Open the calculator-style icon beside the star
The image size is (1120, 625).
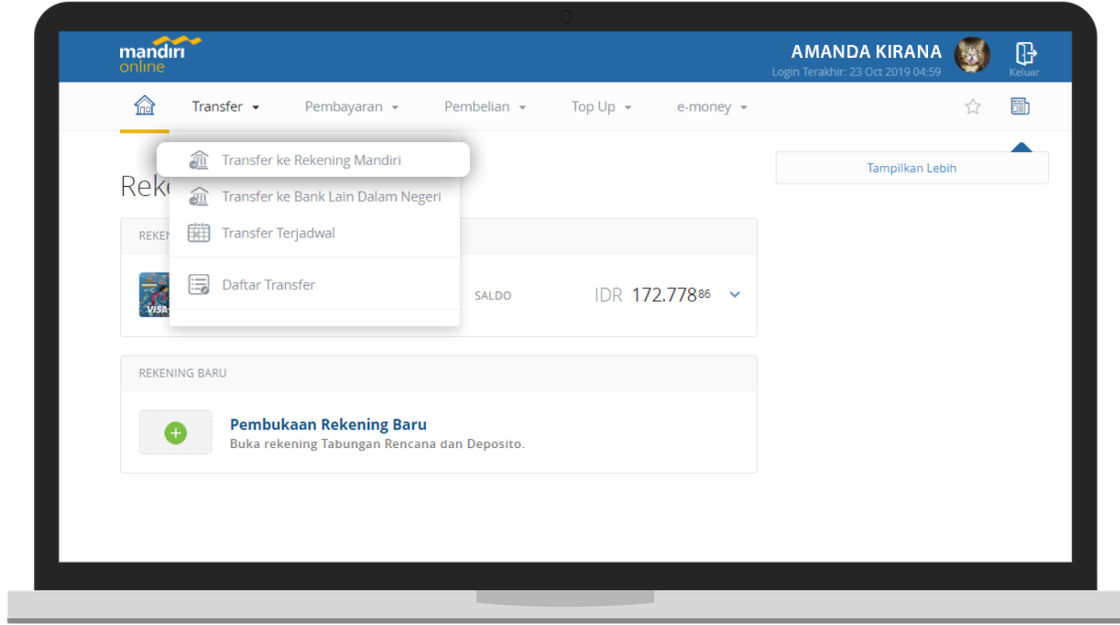[x=1020, y=107]
